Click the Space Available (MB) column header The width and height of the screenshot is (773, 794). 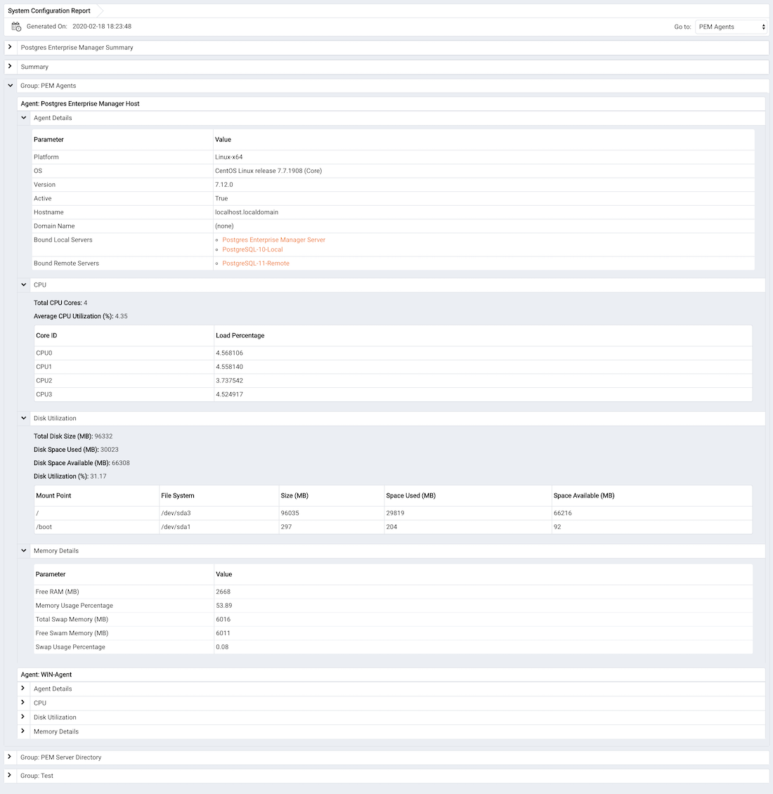tap(584, 496)
